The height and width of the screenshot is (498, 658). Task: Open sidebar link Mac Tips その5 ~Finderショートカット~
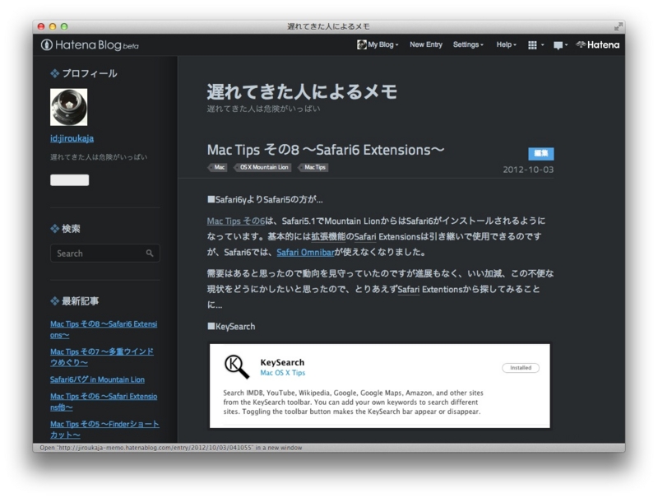pyautogui.click(x=104, y=430)
